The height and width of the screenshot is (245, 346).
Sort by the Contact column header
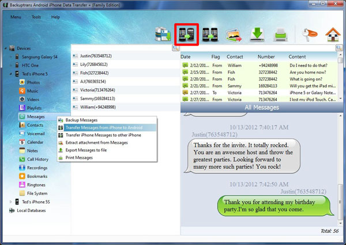(235, 57)
